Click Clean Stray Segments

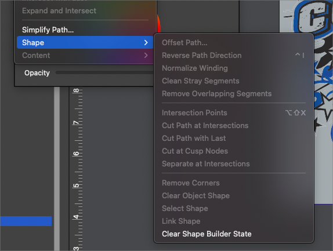pos(201,81)
